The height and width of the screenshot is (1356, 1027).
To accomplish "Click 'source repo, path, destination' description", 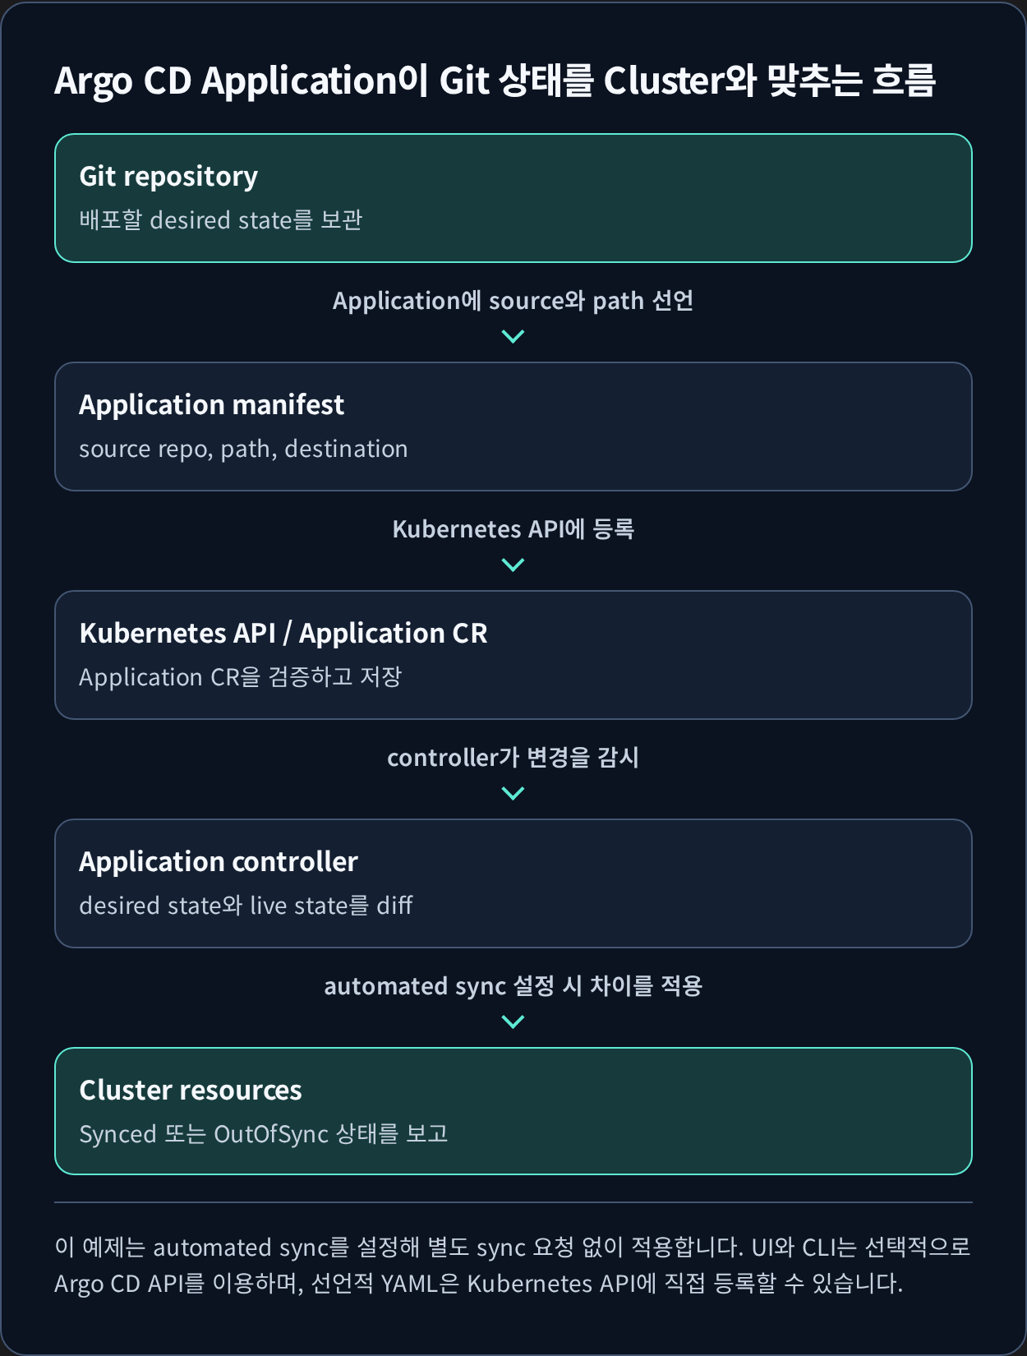I will (243, 449).
